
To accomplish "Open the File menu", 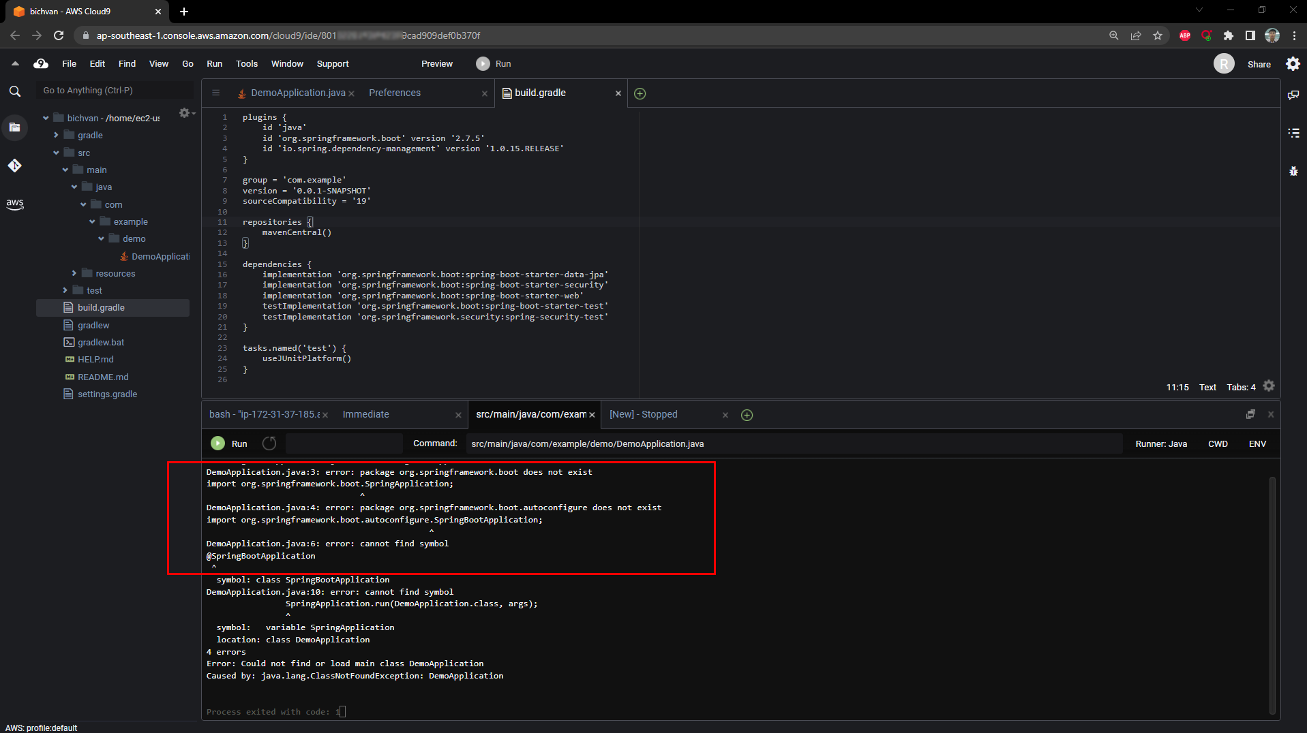I will click(69, 63).
